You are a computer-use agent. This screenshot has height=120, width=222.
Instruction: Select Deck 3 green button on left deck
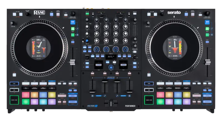pos(73,35)
